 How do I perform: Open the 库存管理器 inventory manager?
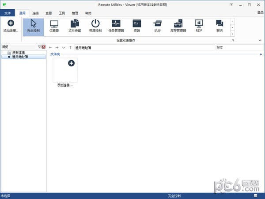(x=178, y=27)
